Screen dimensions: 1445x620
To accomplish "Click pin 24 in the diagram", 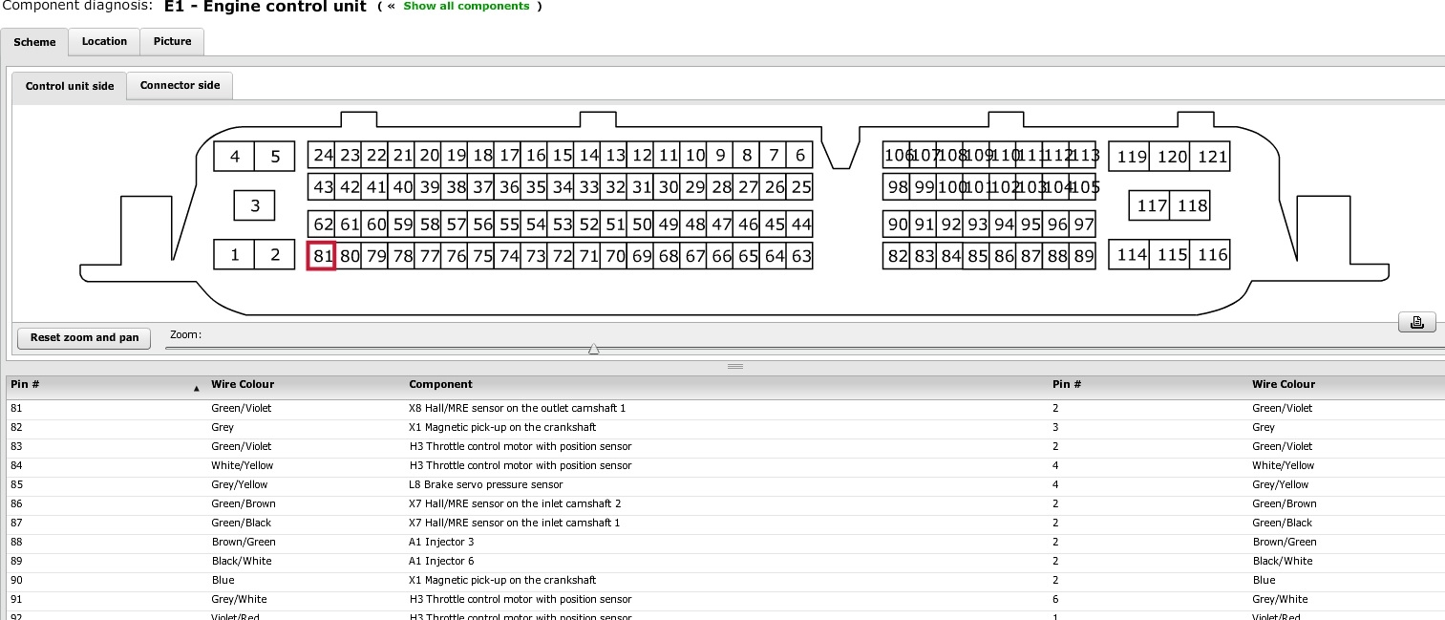I will [324, 156].
